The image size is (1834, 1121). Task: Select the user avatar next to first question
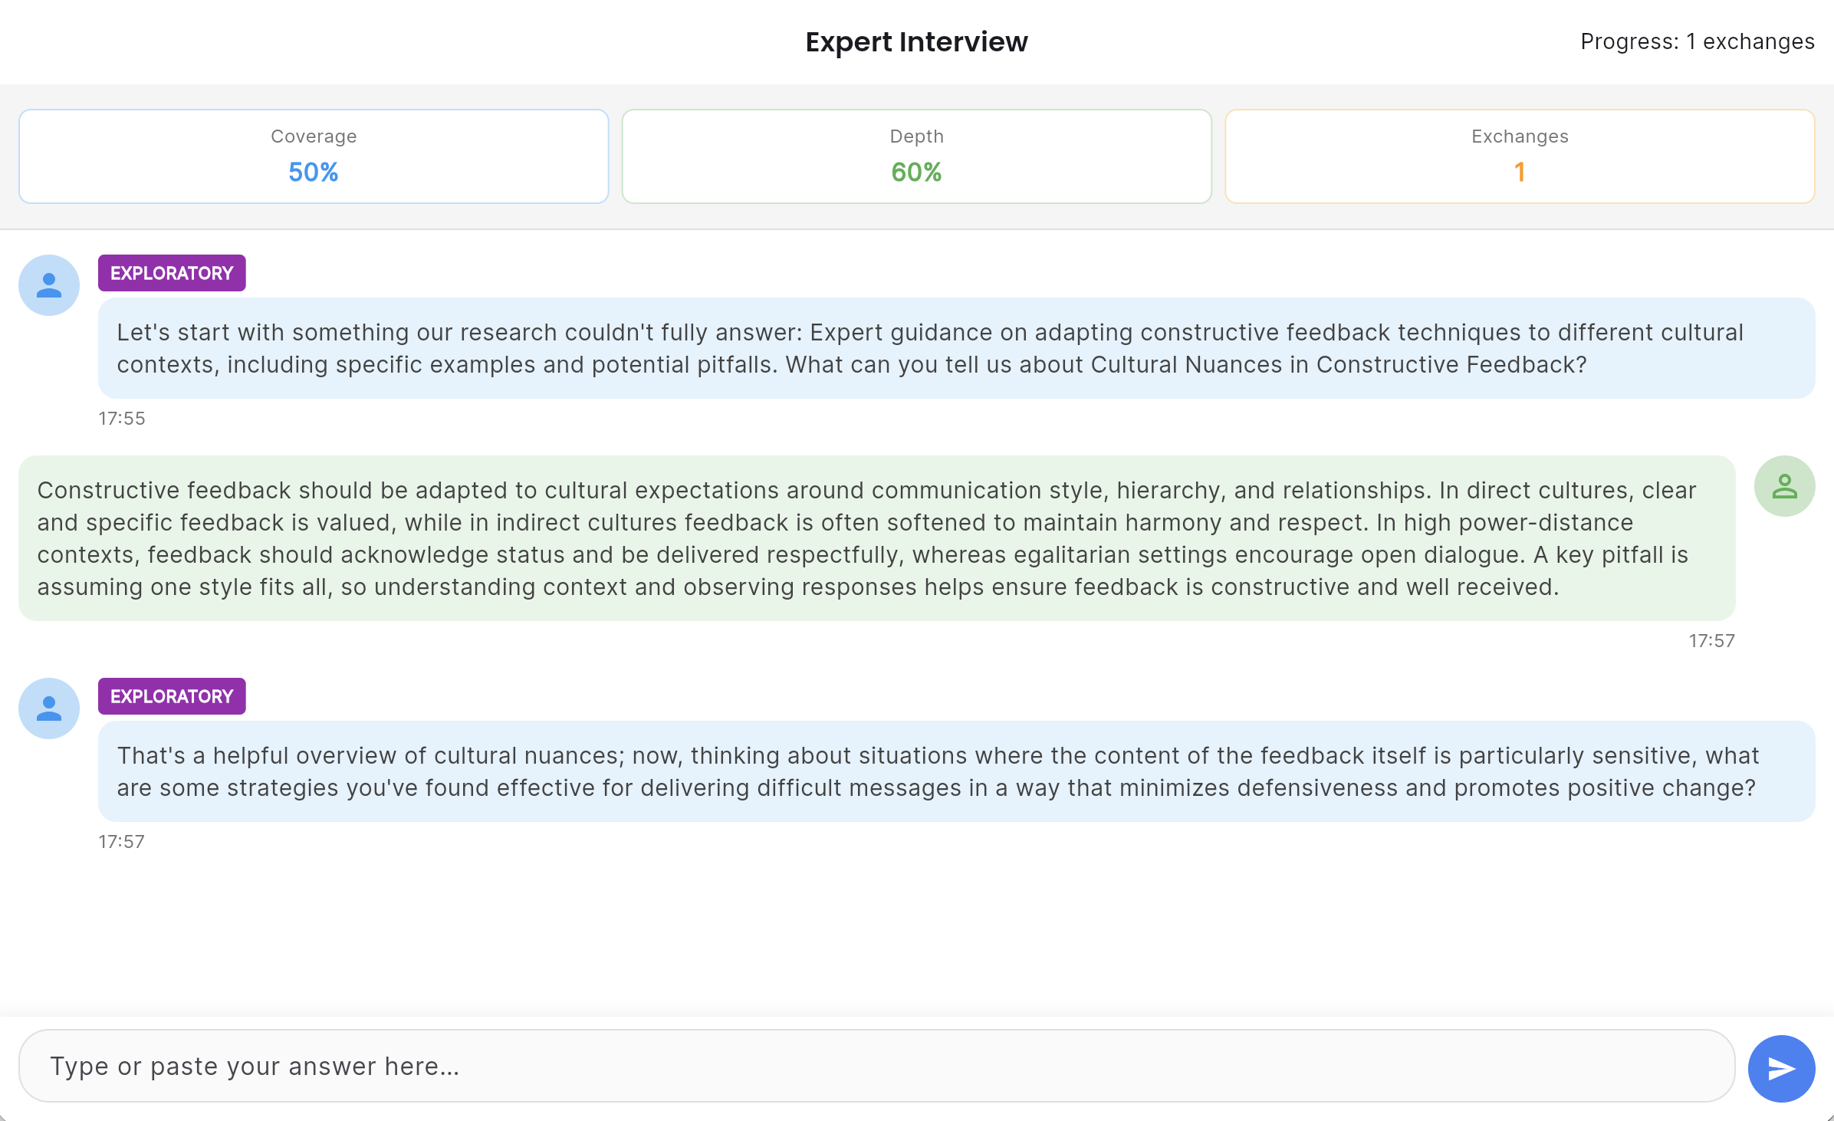tap(48, 285)
